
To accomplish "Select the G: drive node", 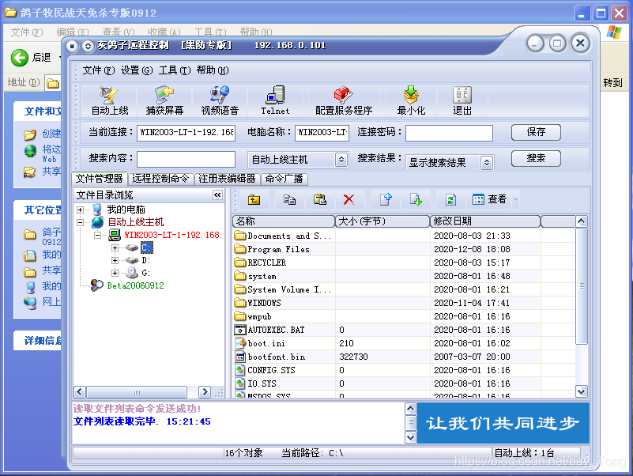I will [x=145, y=273].
